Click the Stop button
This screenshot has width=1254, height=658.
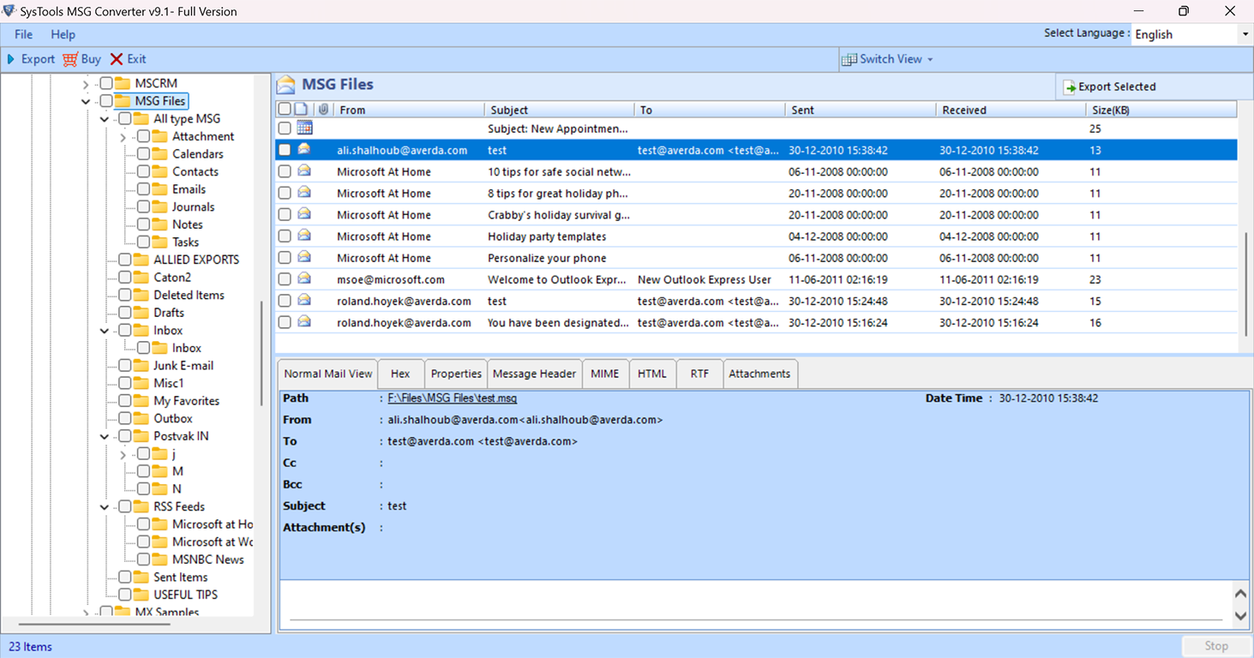pos(1215,646)
